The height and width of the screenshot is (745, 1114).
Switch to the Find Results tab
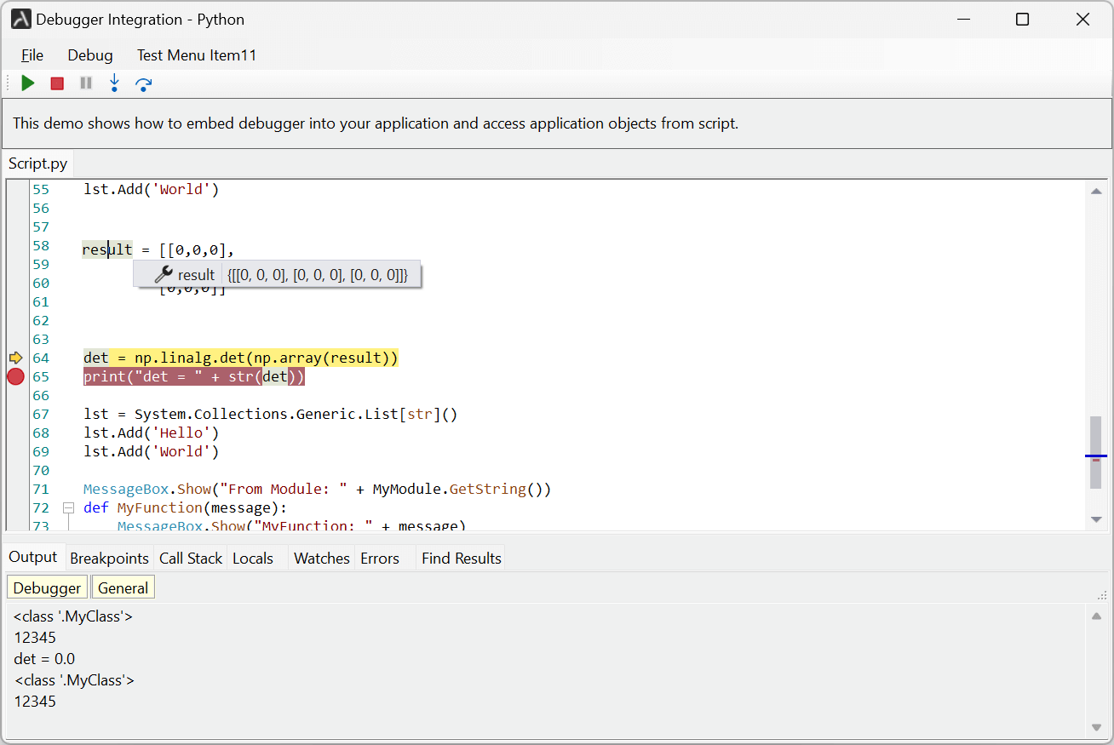coord(462,559)
